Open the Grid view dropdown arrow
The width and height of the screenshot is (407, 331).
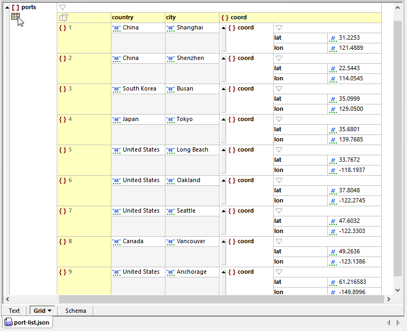click(x=50, y=311)
